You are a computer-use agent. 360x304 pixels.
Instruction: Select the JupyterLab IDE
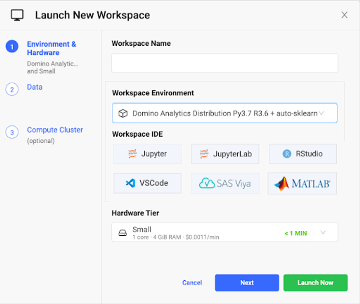(225, 154)
